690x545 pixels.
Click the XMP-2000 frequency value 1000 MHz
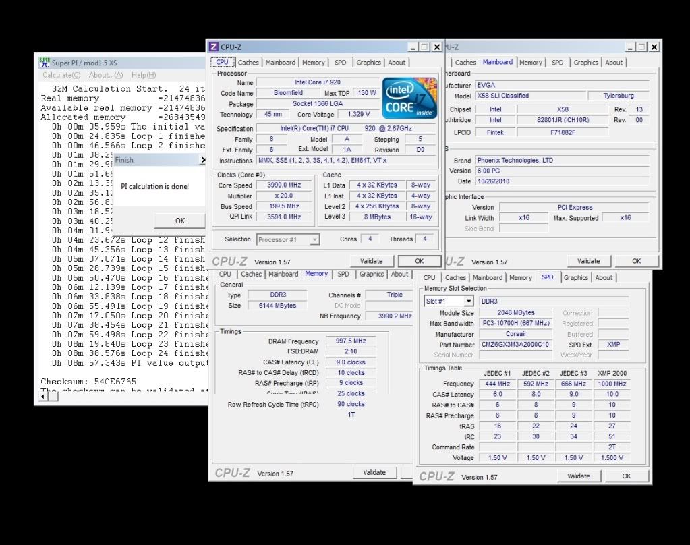click(612, 384)
